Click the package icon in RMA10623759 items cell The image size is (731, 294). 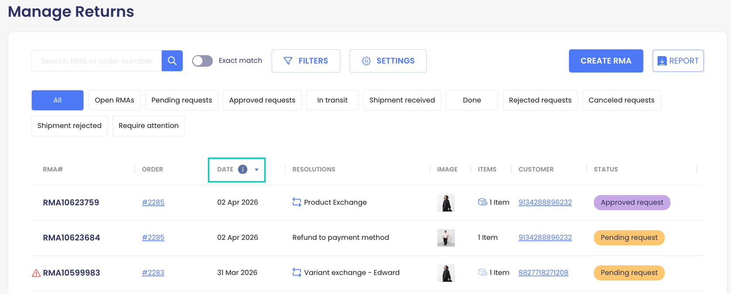pos(482,202)
